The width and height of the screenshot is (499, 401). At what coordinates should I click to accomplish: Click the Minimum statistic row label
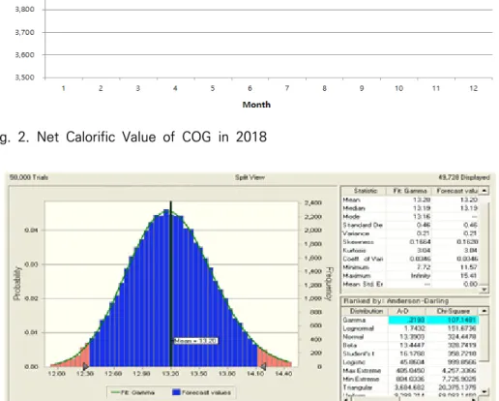coord(356,267)
